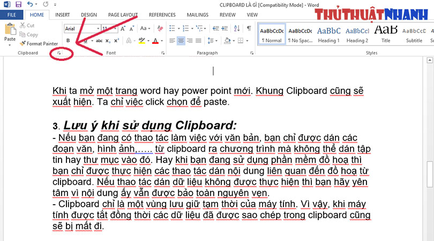Image resolution: width=434 pixels, height=241 pixels.
Task: Switch to the MAILINGS tab
Action: (x=198, y=14)
